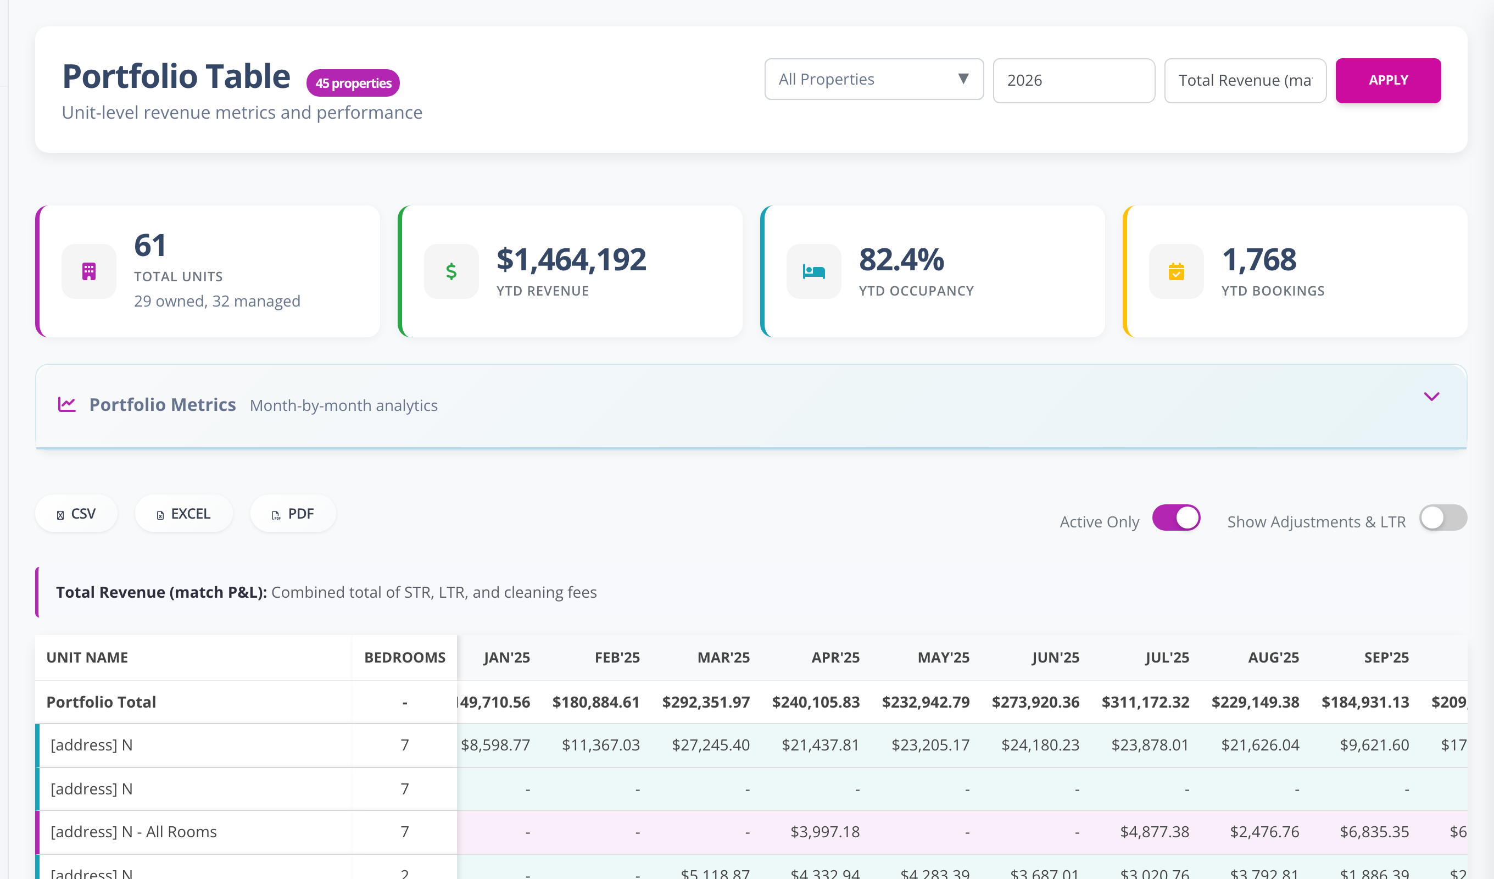Click the APR'25 column header
This screenshot has width=1494, height=879.
click(835, 657)
